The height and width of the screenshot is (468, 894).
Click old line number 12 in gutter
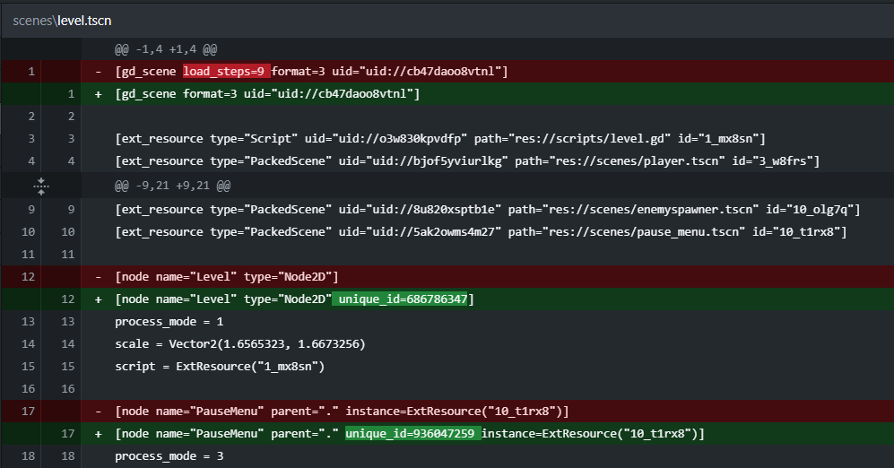pos(28,277)
